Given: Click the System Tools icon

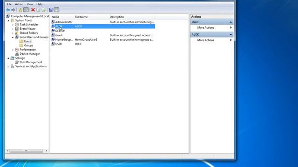Looking at the screenshot, I should click(13, 20).
